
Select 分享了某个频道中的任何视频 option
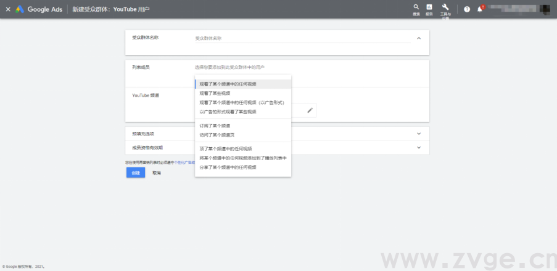click(x=228, y=167)
